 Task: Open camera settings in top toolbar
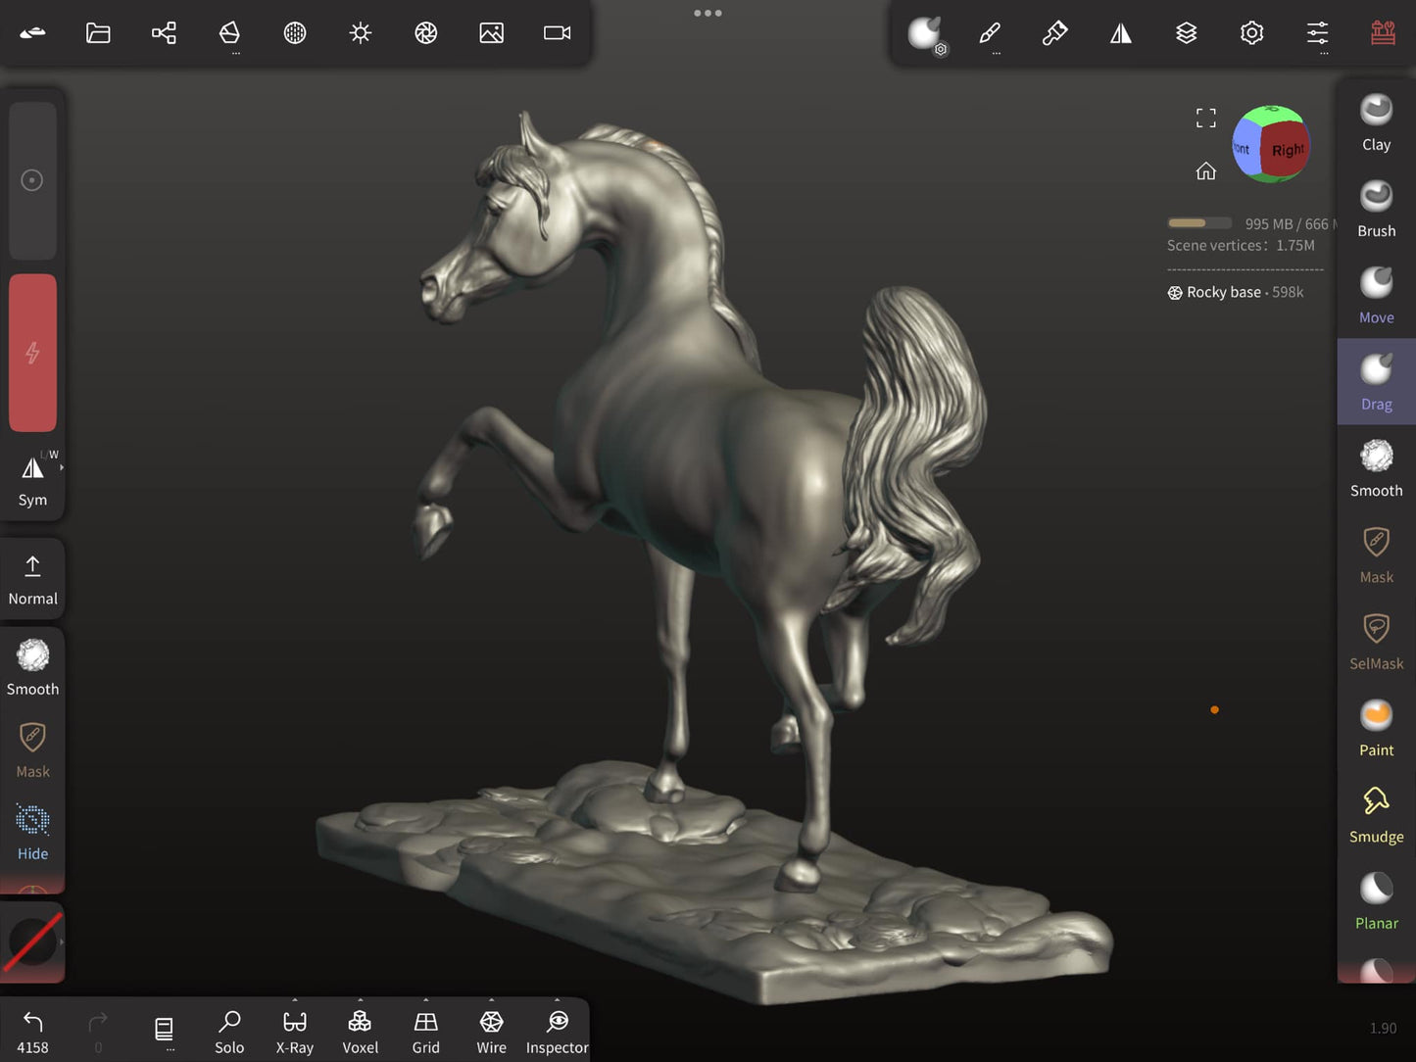coord(557,33)
